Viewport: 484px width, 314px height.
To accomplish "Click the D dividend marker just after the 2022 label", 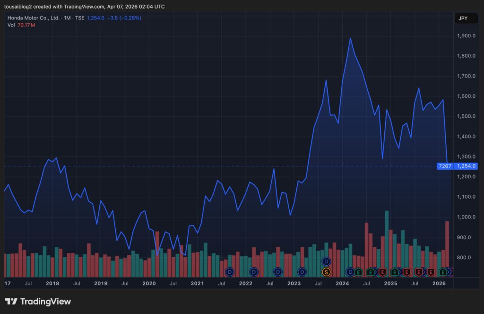I will tap(254, 272).
